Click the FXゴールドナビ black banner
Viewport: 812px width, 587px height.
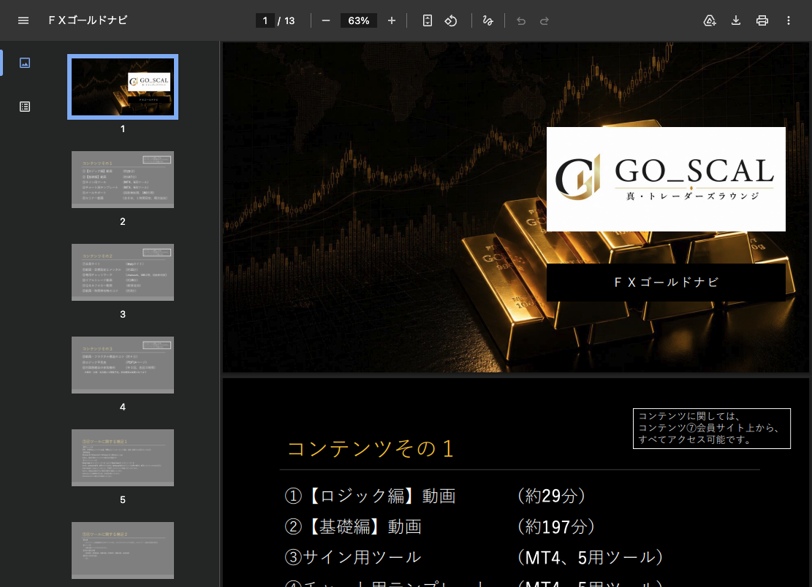pyautogui.click(x=666, y=283)
